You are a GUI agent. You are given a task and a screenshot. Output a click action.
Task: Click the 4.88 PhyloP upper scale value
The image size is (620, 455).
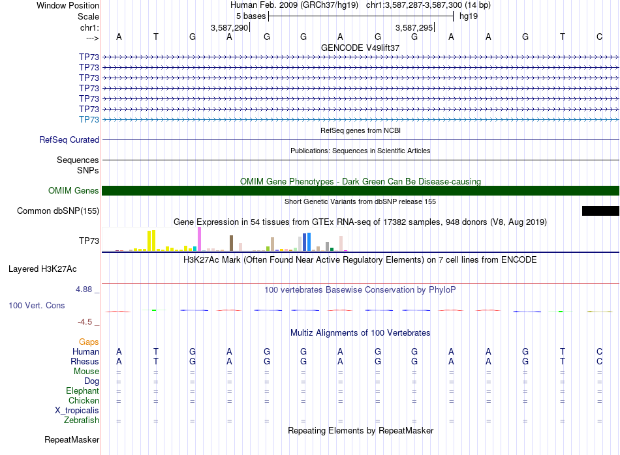click(84, 289)
